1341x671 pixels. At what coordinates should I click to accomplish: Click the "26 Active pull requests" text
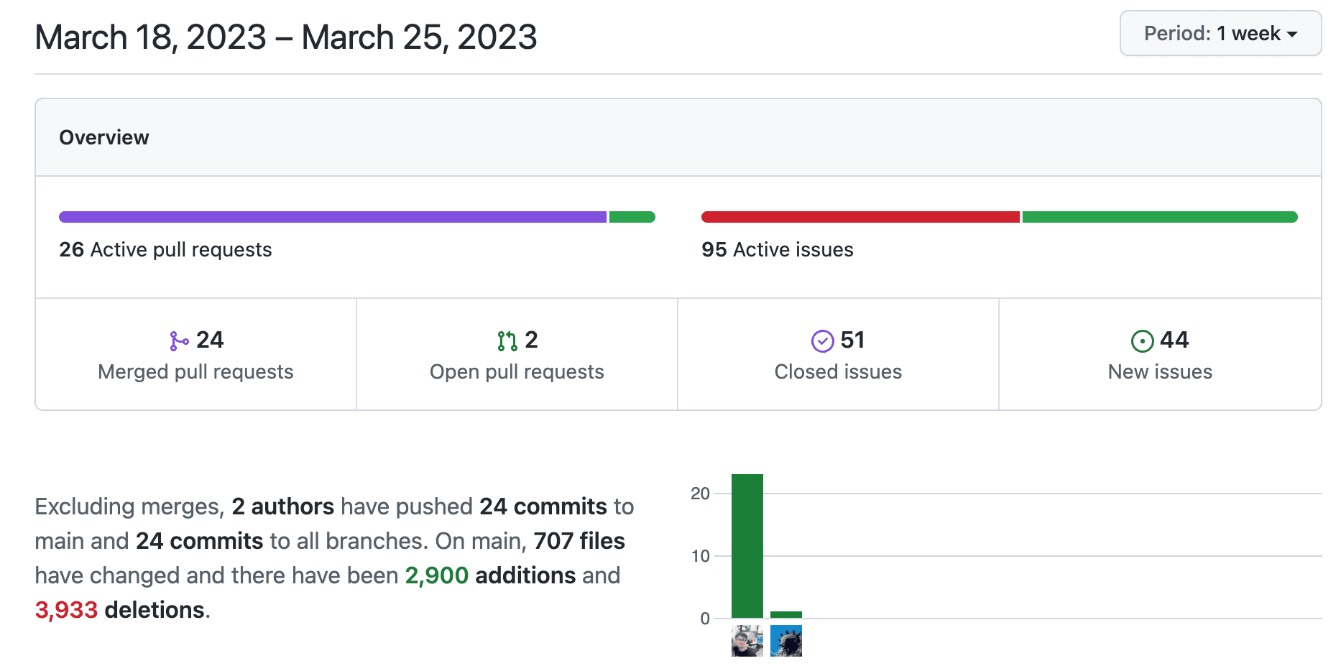pyautogui.click(x=165, y=250)
